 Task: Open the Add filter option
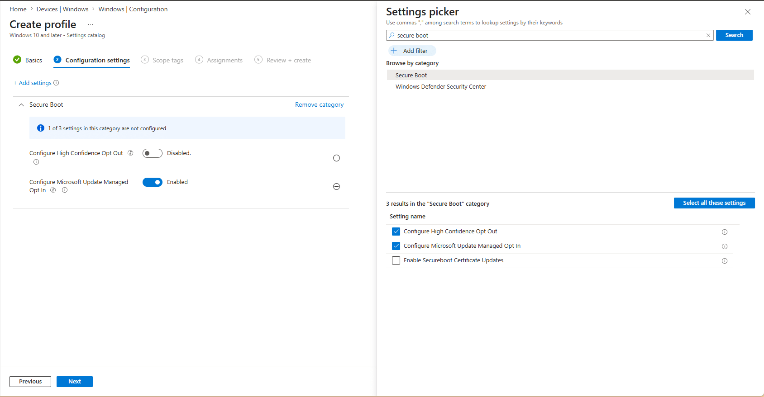coord(411,51)
